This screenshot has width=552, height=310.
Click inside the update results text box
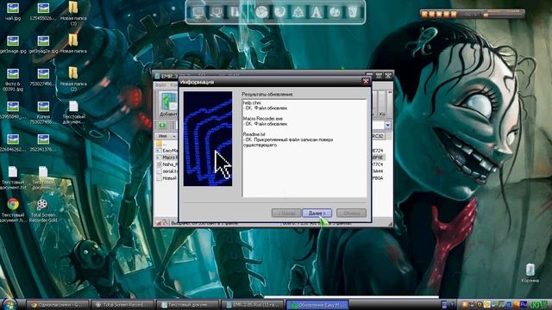click(x=304, y=148)
